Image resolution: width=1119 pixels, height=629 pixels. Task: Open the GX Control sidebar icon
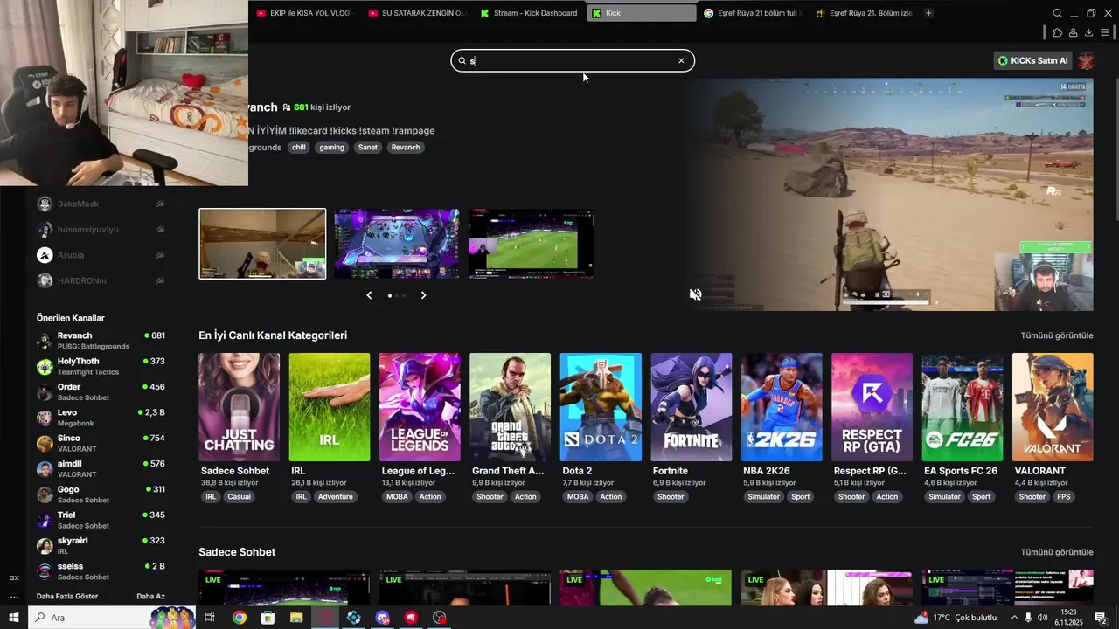(x=13, y=577)
